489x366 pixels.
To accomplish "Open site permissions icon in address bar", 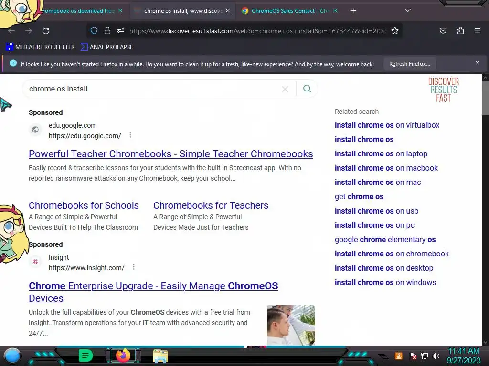I will tap(121, 30).
